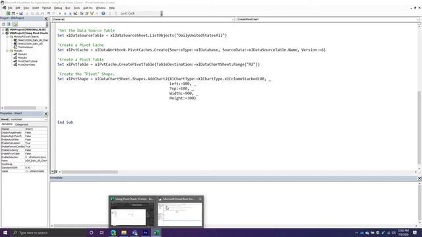The image size is (422, 237).
Task: Open the Insert menu
Action: coord(36,8)
